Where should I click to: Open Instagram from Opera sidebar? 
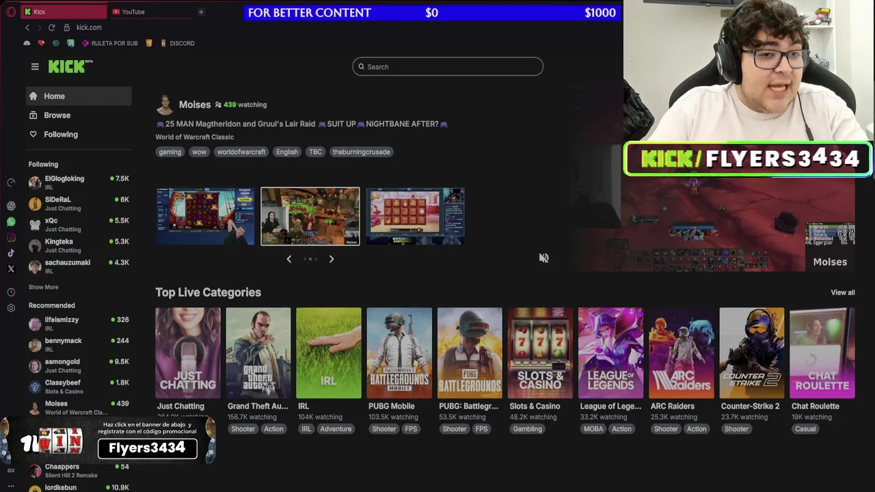click(x=11, y=237)
